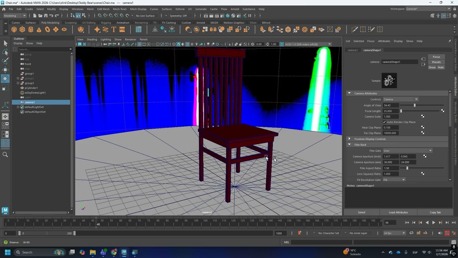Open the 24 fps frame rate dropdown
The height and width of the screenshot is (258, 458).
coord(394,233)
